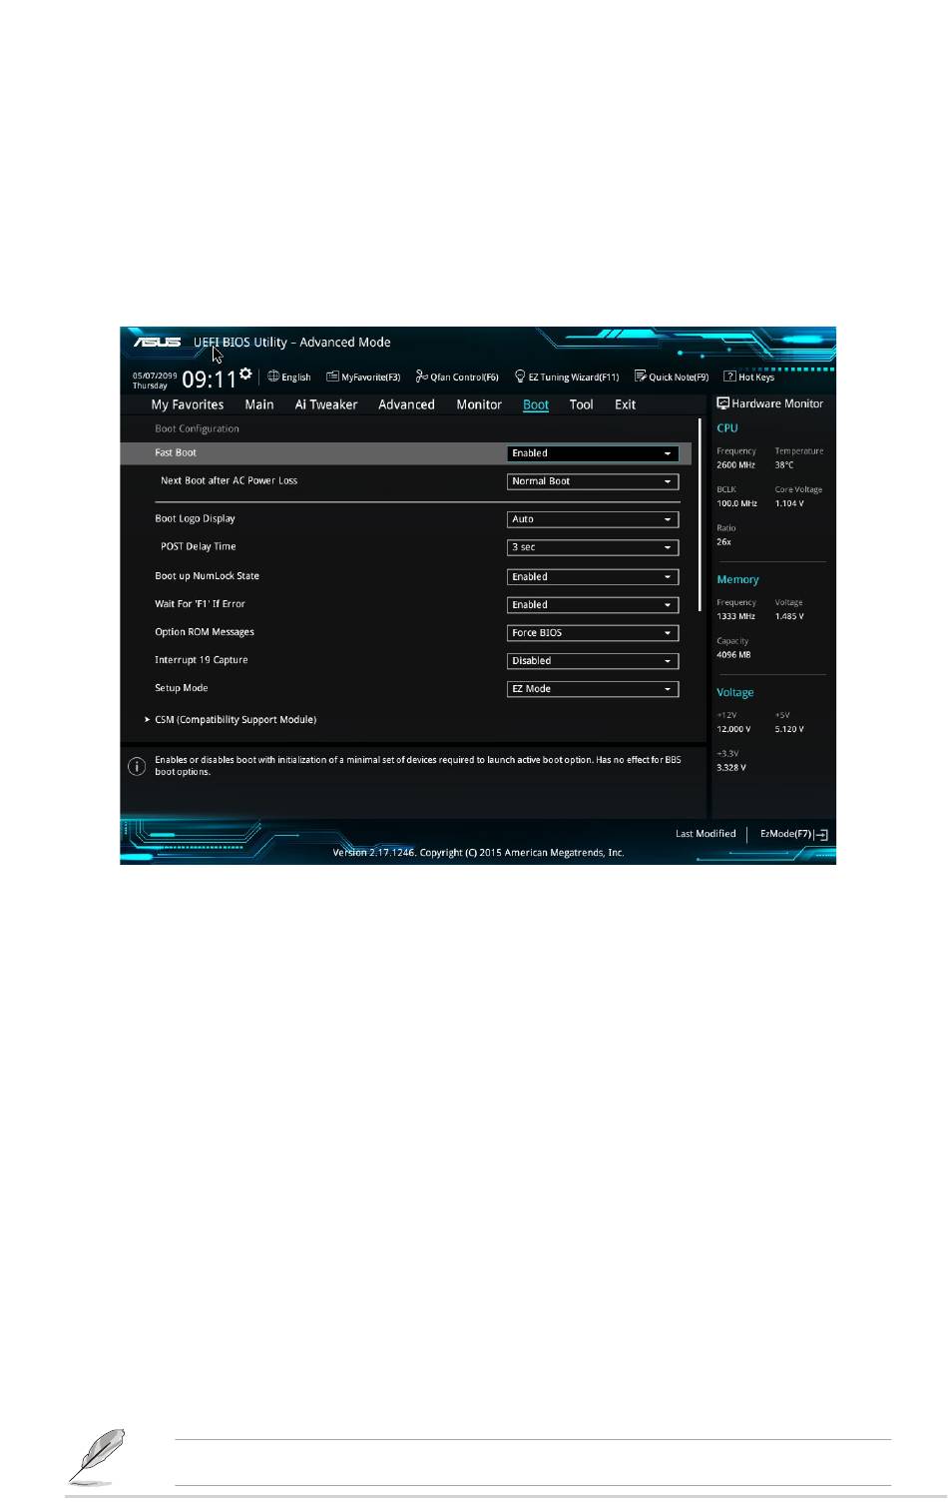This screenshot has height=1509, width=948.
Task: Click the monitor icon beside Hardware Monitor
Action: point(722,403)
